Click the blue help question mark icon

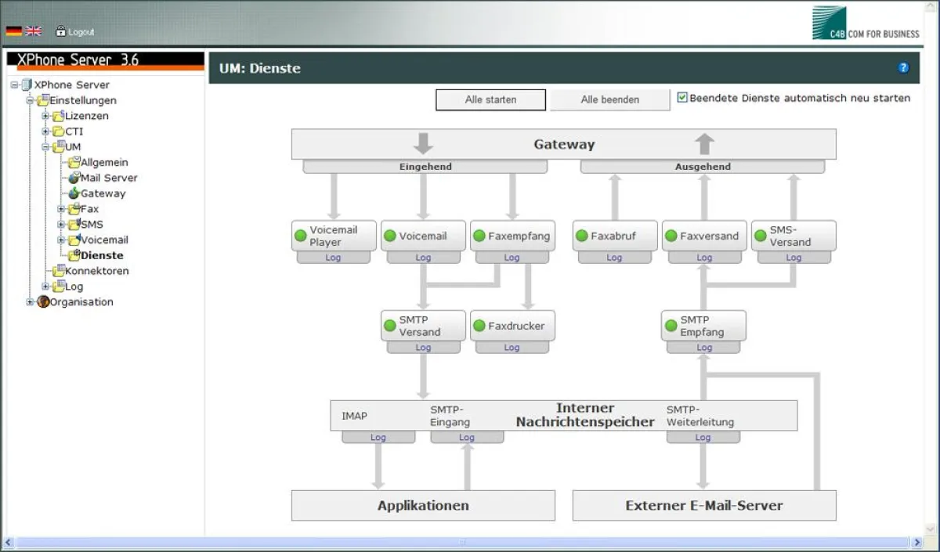point(903,68)
